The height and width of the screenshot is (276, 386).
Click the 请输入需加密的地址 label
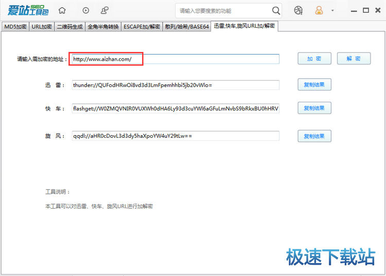(42, 59)
